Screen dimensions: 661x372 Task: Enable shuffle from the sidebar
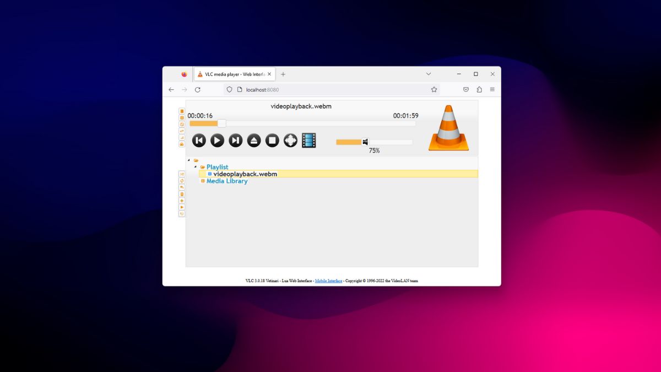[x=182, y=174]
